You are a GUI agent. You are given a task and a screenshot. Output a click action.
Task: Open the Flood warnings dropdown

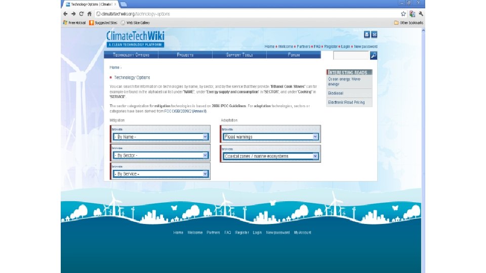tap(270, 137)
